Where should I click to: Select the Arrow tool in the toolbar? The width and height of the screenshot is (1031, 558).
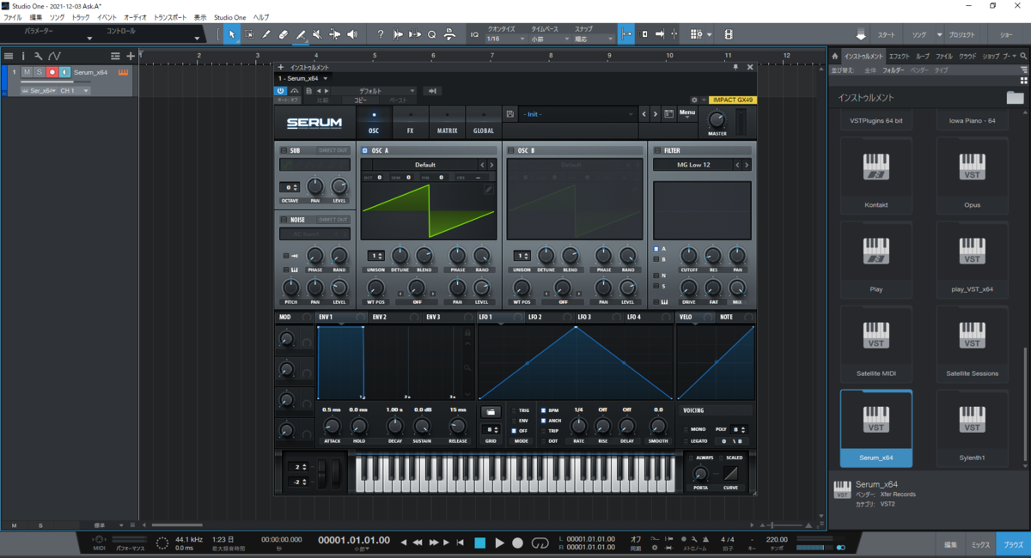pos(232,34)
